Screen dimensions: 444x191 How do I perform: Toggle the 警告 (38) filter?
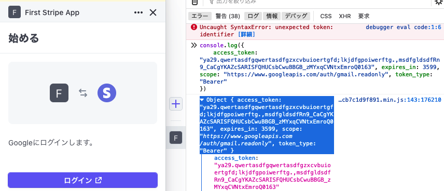[x=228, y=16]
